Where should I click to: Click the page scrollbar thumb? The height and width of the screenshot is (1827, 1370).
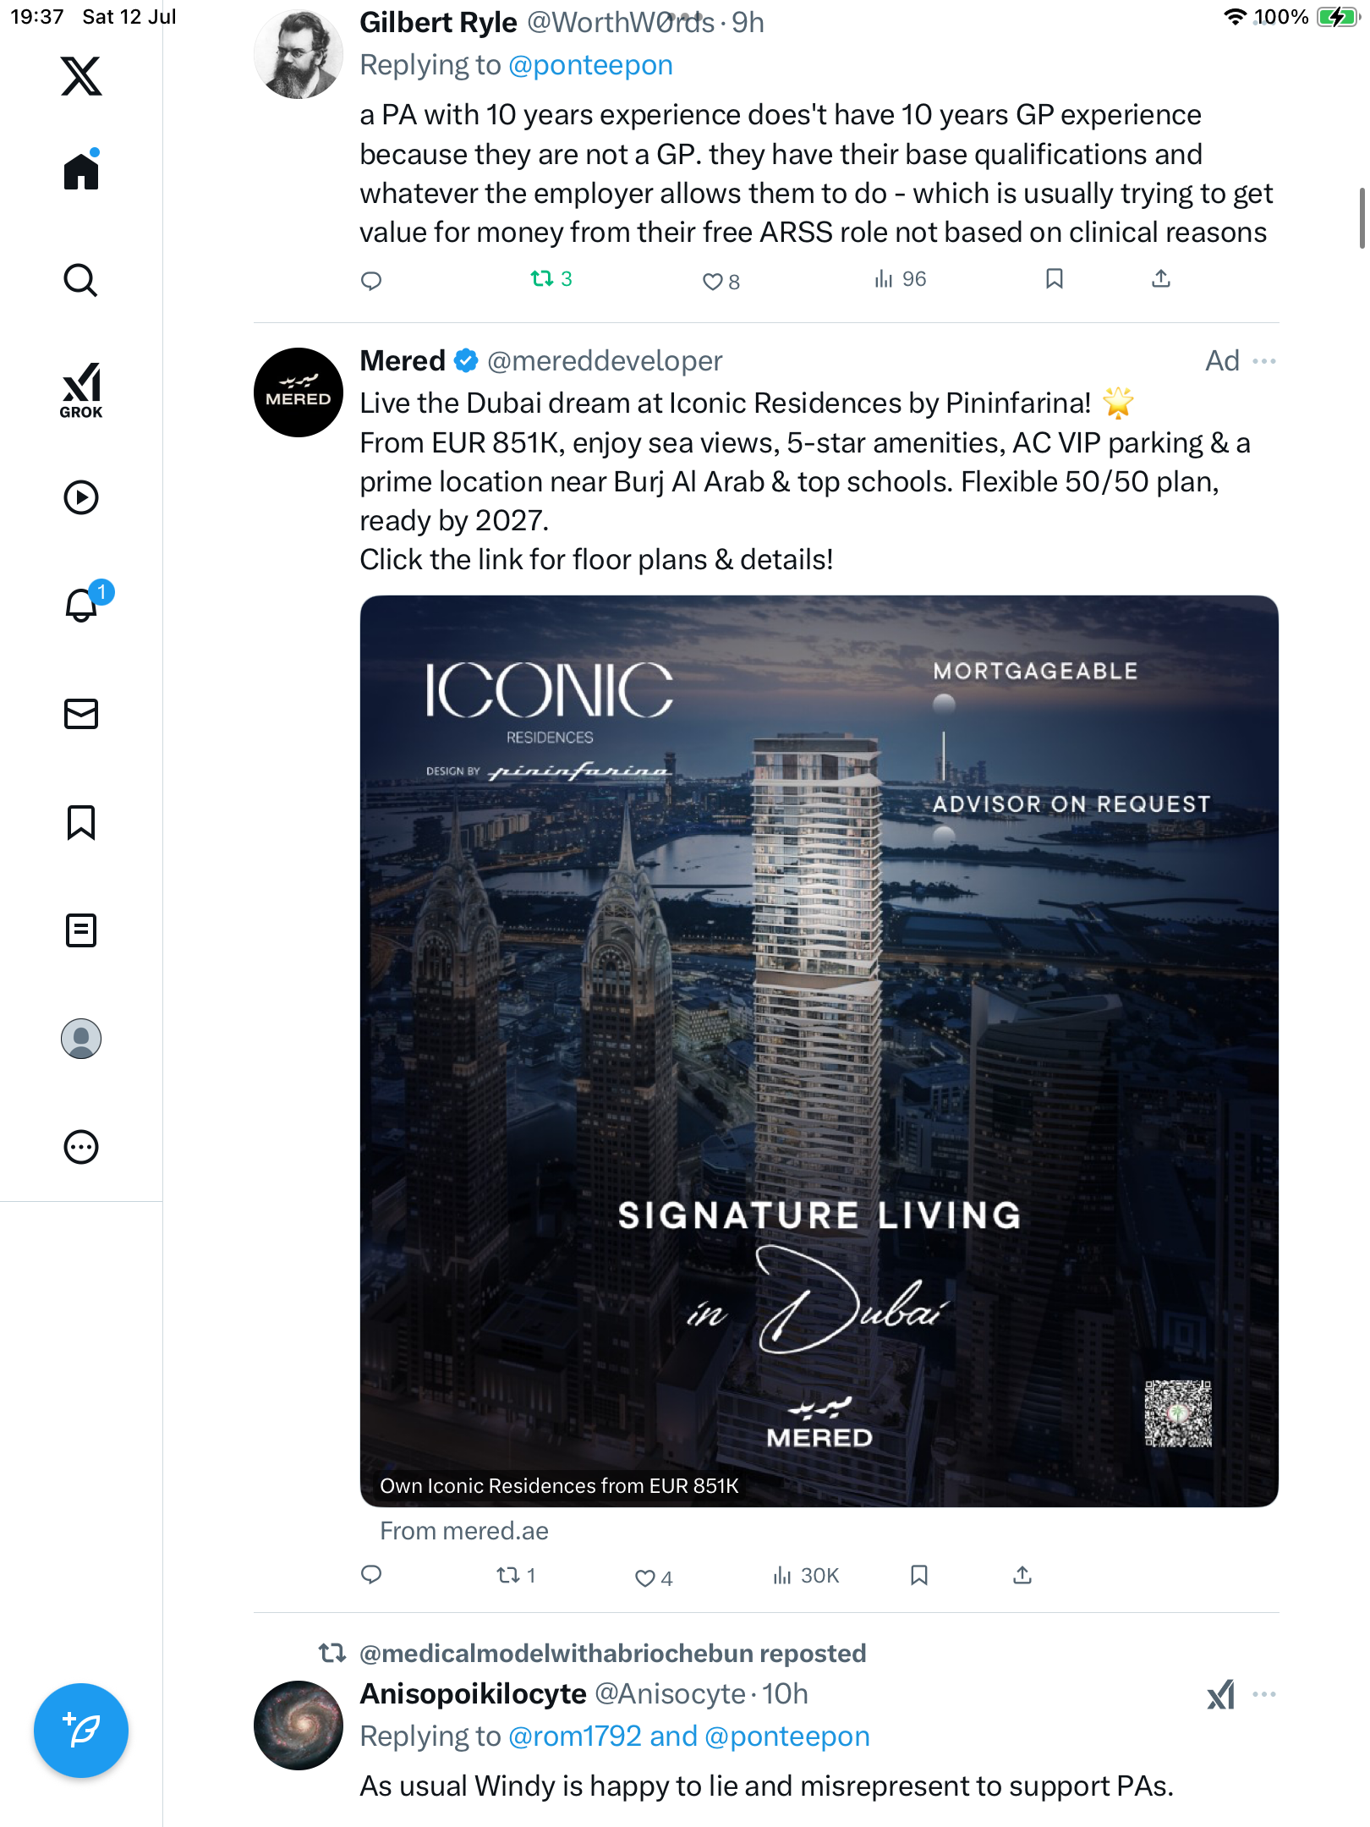coord(1362,218)
